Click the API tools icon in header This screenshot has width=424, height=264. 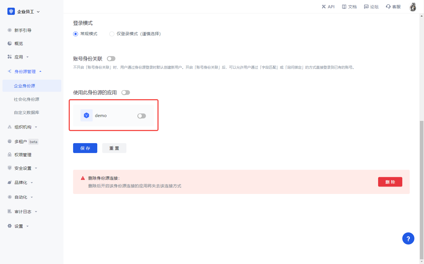coord(324,7)
